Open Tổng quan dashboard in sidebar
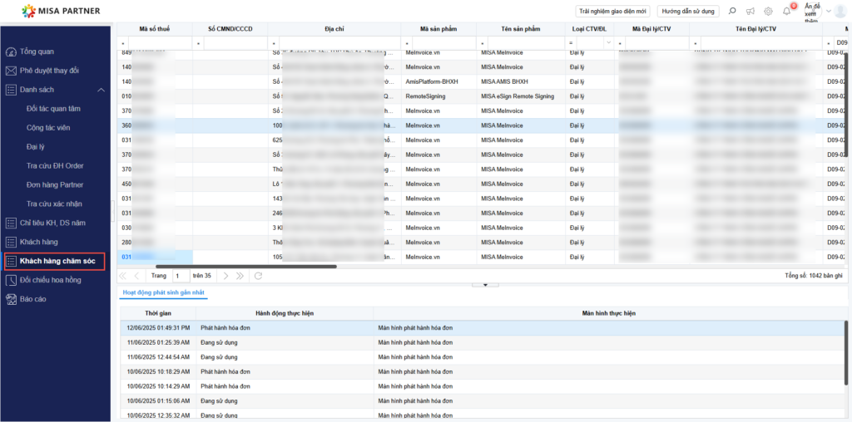Screen dimensions: 852x422 tap(37, 52)
